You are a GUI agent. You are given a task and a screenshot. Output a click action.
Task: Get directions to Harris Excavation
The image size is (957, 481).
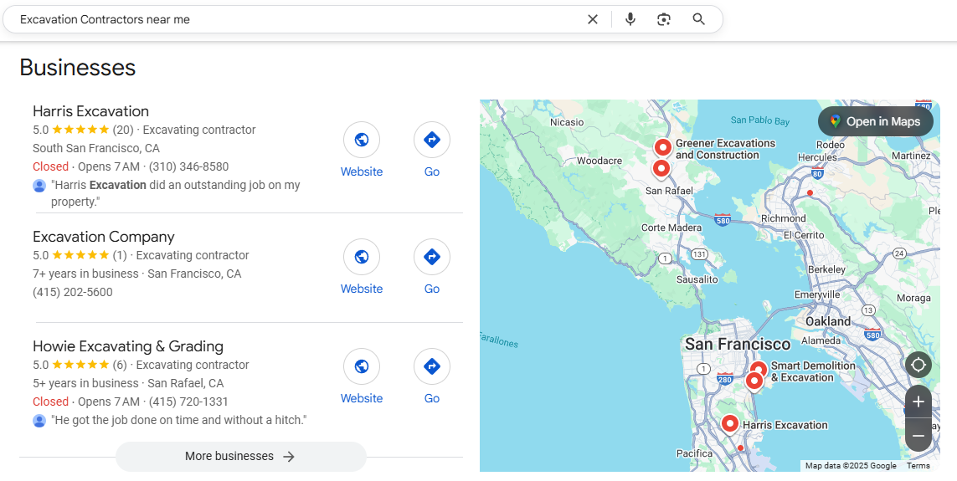[x=431, y=140]
